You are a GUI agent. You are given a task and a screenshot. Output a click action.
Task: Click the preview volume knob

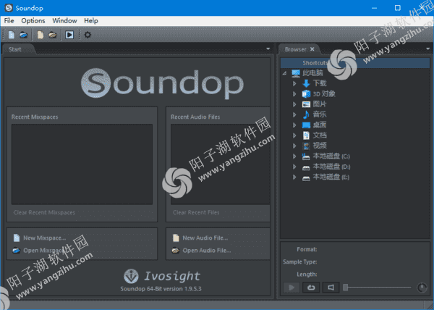coord(422,288)
